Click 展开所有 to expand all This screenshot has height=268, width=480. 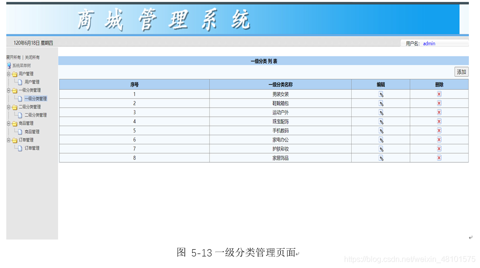[x=14, y=57]
